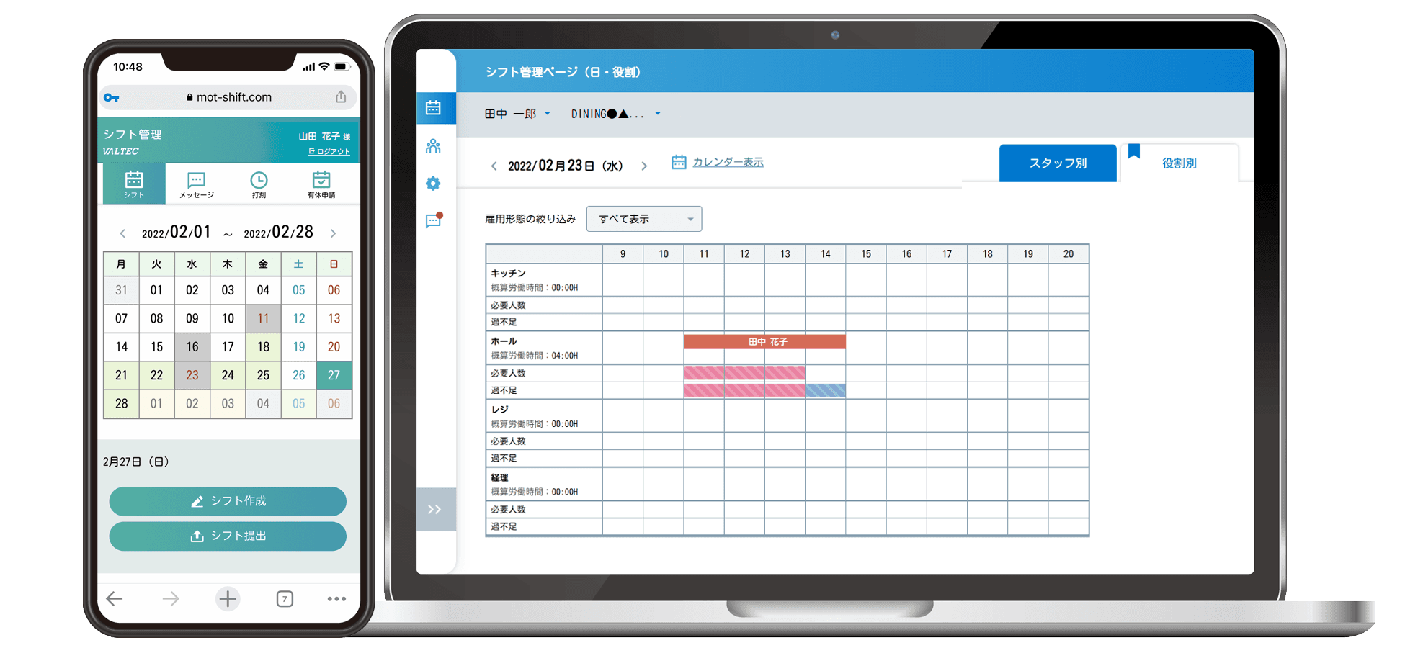
Task: Open the chat notification icon in the sidebar
Action: (433, 220)
